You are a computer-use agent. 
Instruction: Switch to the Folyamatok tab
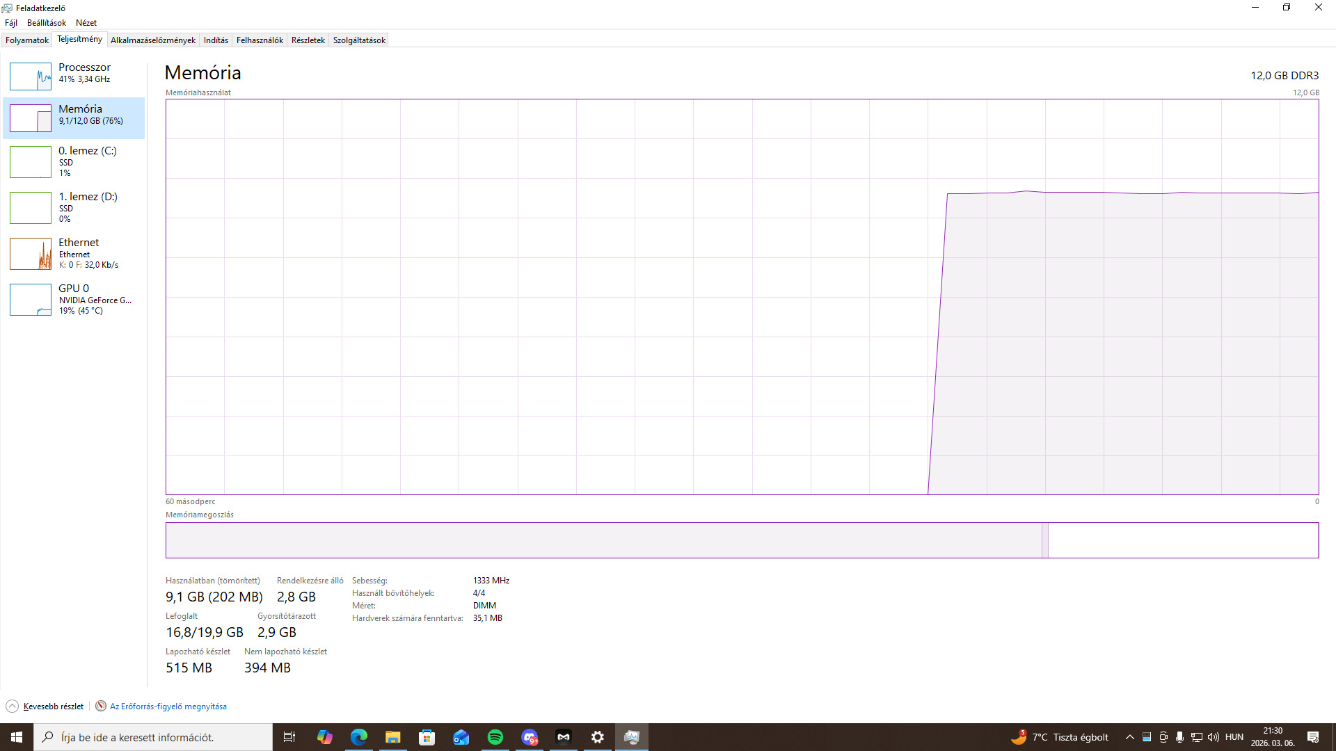click(27, 40)
